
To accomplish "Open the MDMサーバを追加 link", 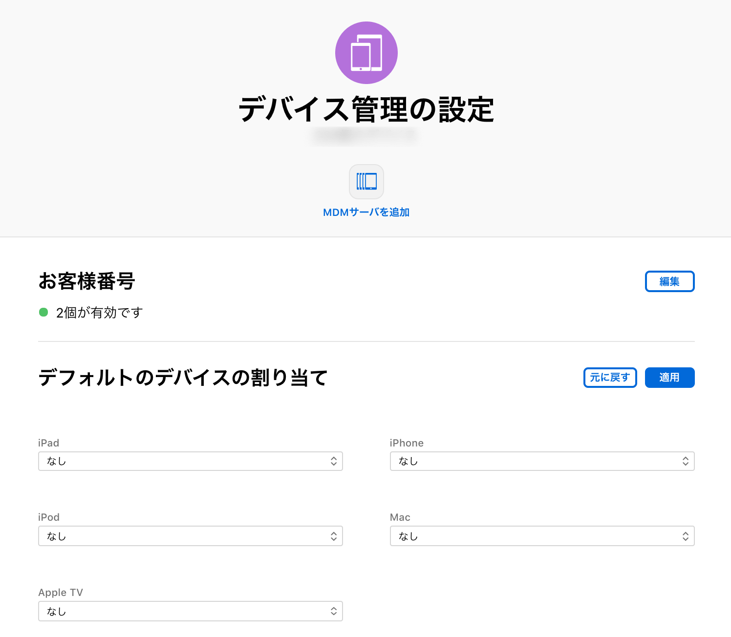I will [x=366, y=212].
